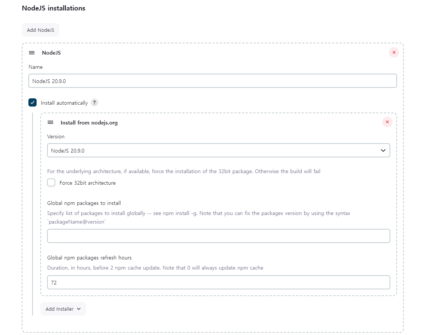Delete the Install from nodejs.org installer
Image resolution: width=443 pixels, height=335 pixels.
coord(387,122)
